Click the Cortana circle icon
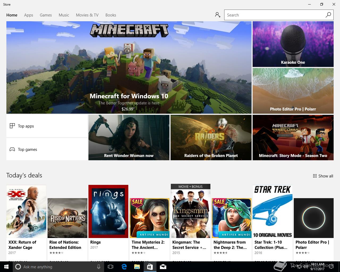 18,267
